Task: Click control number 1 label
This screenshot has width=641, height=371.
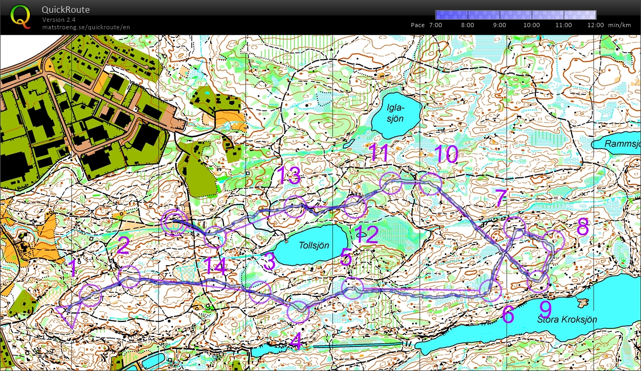Action: pyautogui.click(x=74, y=269)
